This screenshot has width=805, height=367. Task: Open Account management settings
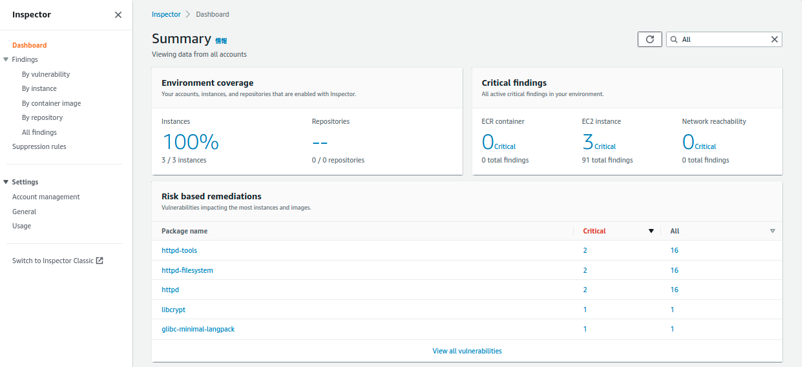[46, 197]
